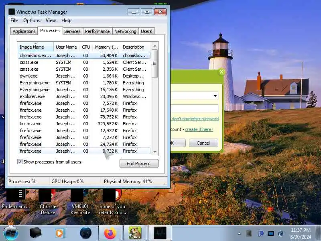Click 'Physical Memory: 41%' in status bar
Image resolution: width=321 pixels, height=241 pixels.
tap(128, 182)
